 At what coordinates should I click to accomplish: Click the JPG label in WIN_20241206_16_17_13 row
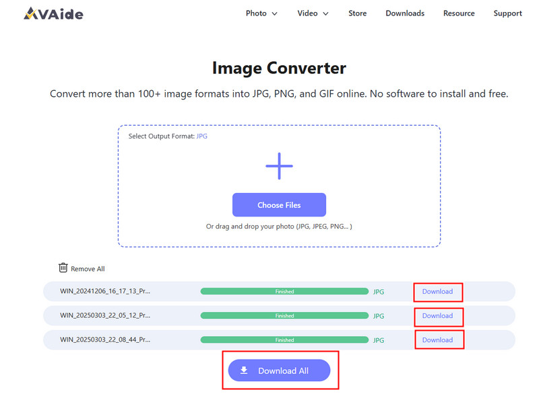379,292
